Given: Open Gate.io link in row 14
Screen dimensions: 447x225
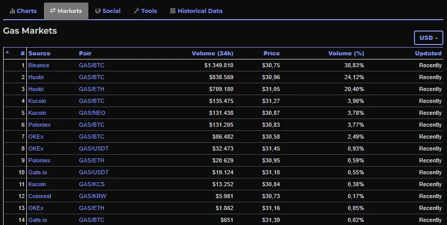Looking at the screenshot, I should pyautogui.click(x=38, y=220).
